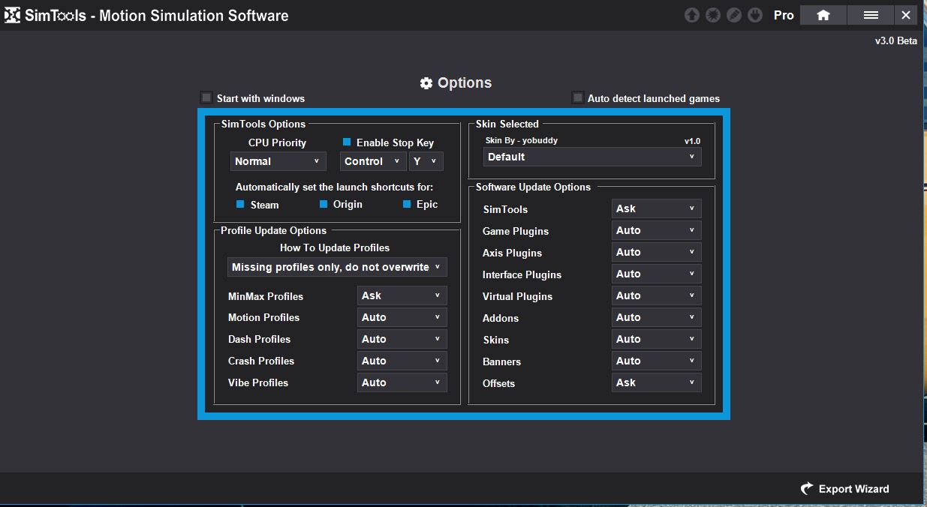This screenshot has height=507, width=927.
Task: Open Interface Plugins update dropdown
Action: [656, 274]
